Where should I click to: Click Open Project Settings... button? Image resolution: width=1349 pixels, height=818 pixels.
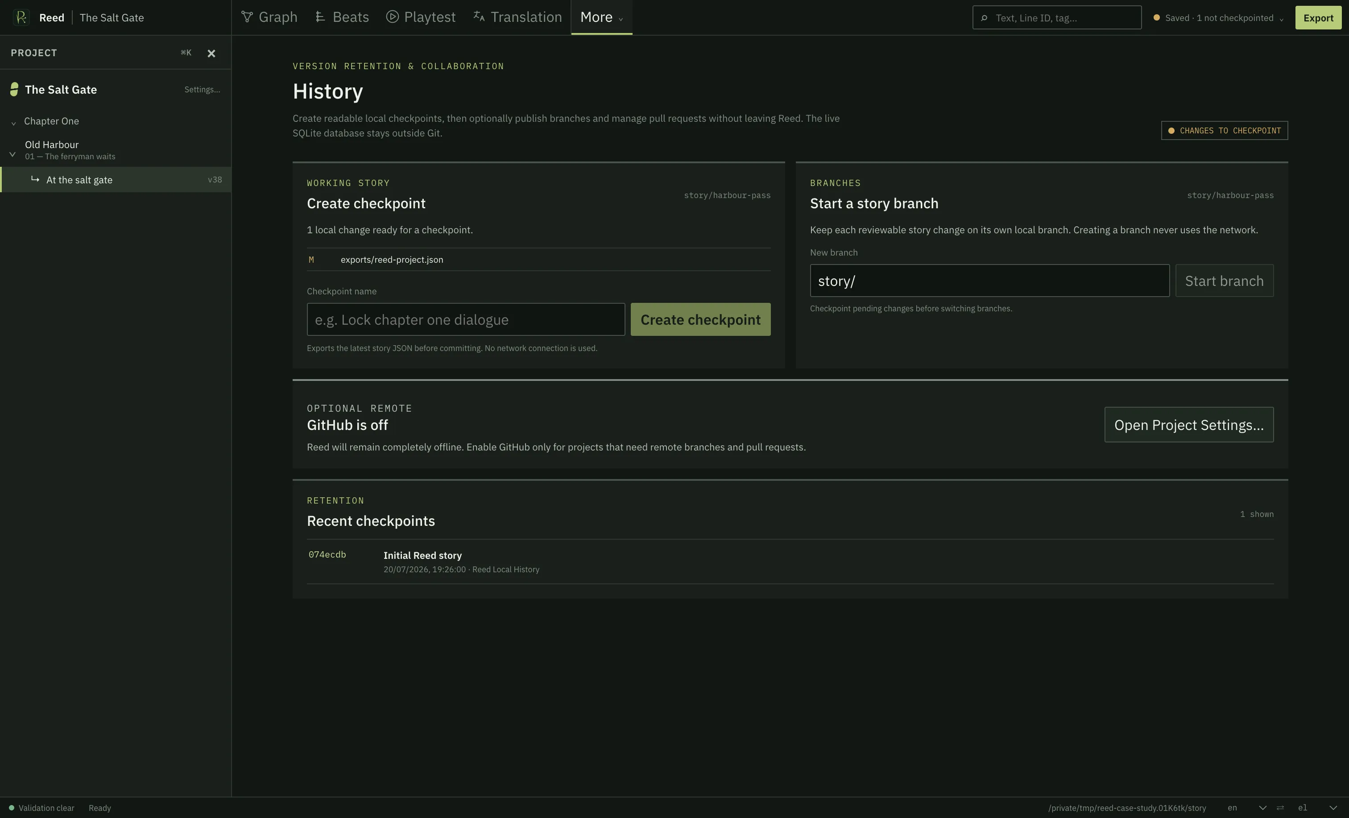click(x=1188, y=424)
